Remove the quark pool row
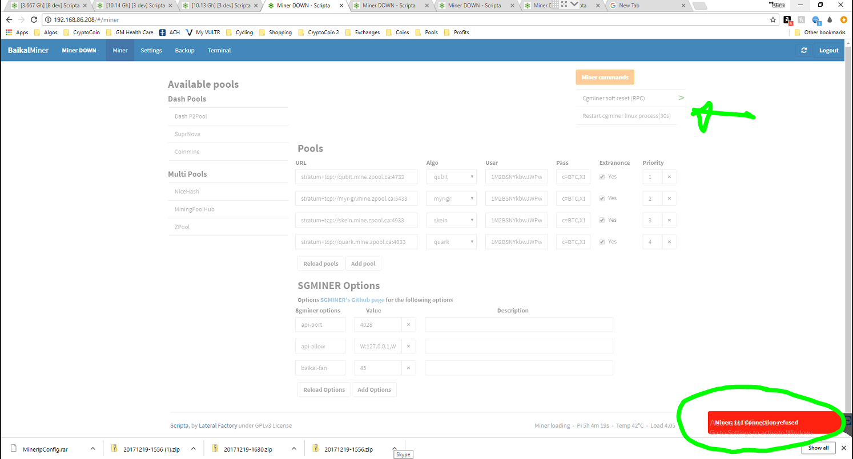Image resolution: width=853 pixels, height=459 pixels. [x=670, y=242]
